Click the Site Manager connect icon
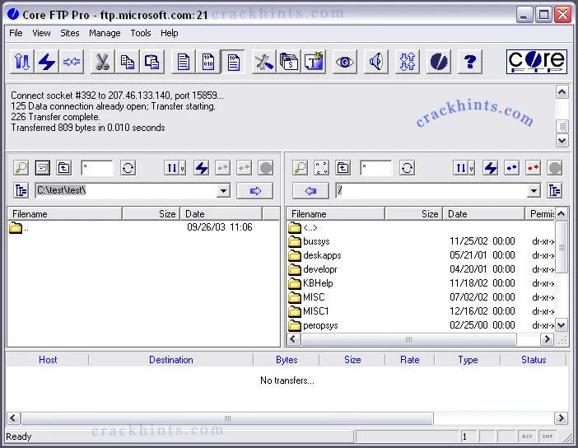This screenshot has width=578, height=448. pyautogui.click(x=21, y=62)
